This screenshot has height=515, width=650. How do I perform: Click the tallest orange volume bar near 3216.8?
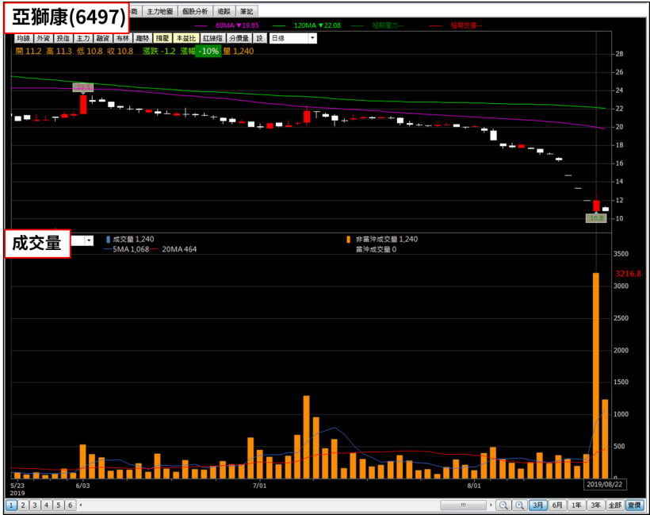tap(595, 375)
